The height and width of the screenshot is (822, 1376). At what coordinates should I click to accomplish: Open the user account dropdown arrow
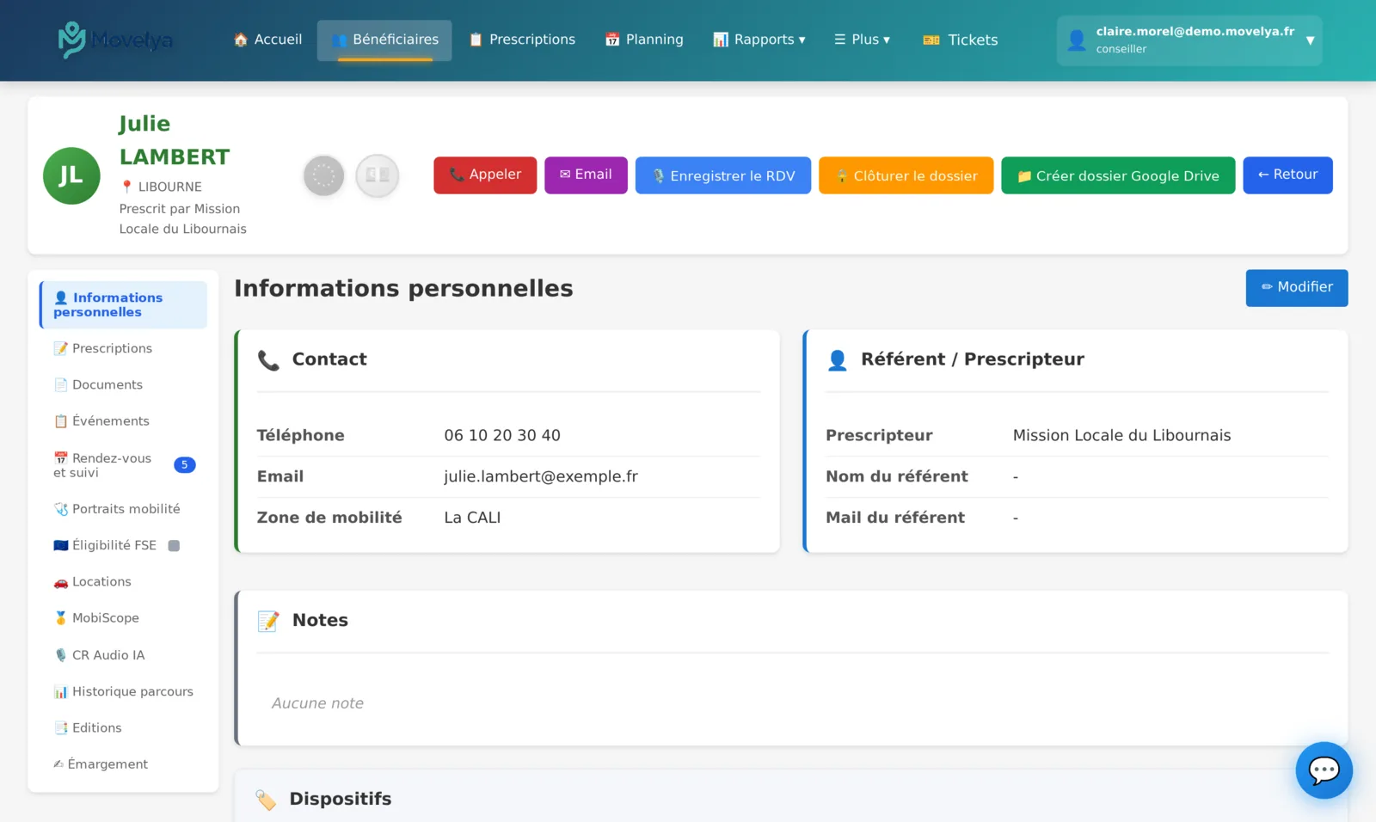point(1310,40)
